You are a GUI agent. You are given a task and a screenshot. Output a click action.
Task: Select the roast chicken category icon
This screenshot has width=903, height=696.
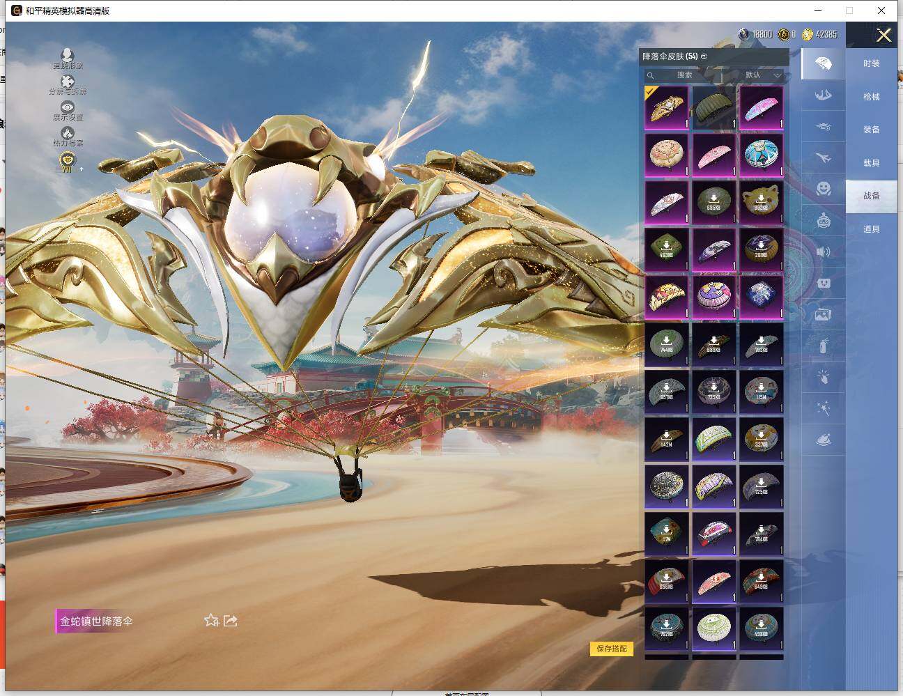823,440
